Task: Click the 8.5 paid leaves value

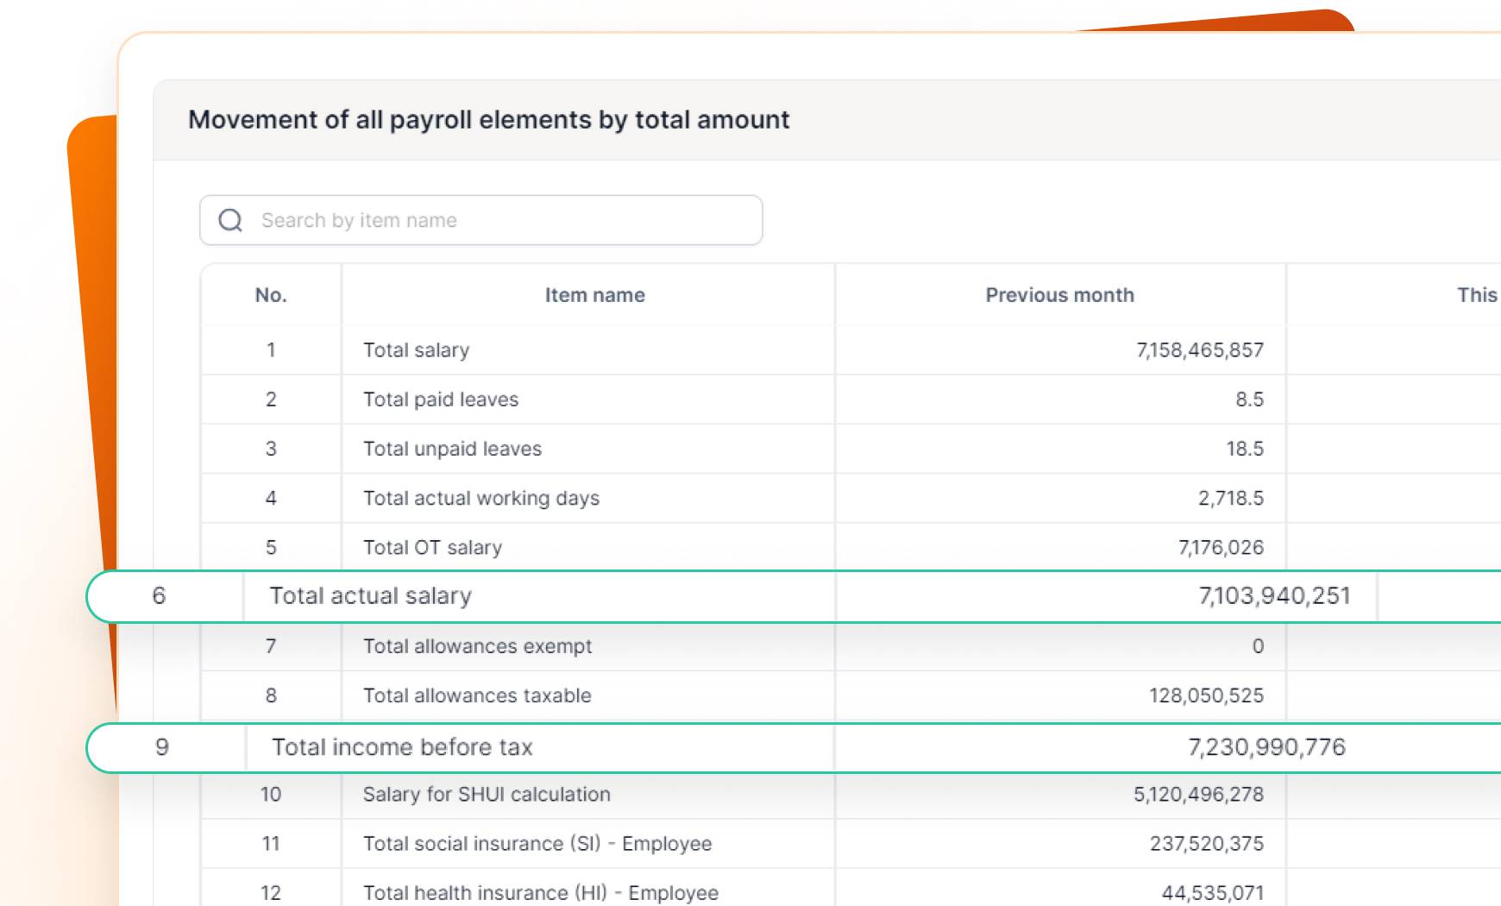Action: [1249, 400]
